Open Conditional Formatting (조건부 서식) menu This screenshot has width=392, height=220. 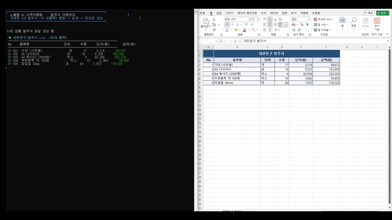click(x=323, y=19)
